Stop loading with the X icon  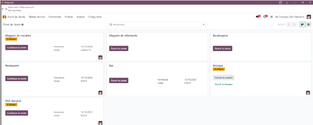(x=3, y=9)
